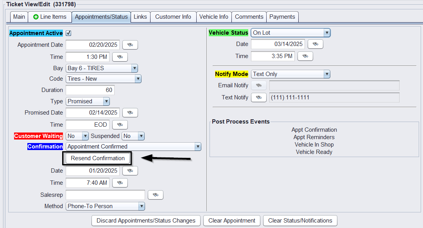Click lookup icon beside Promised Time EOD

[120, 125]
